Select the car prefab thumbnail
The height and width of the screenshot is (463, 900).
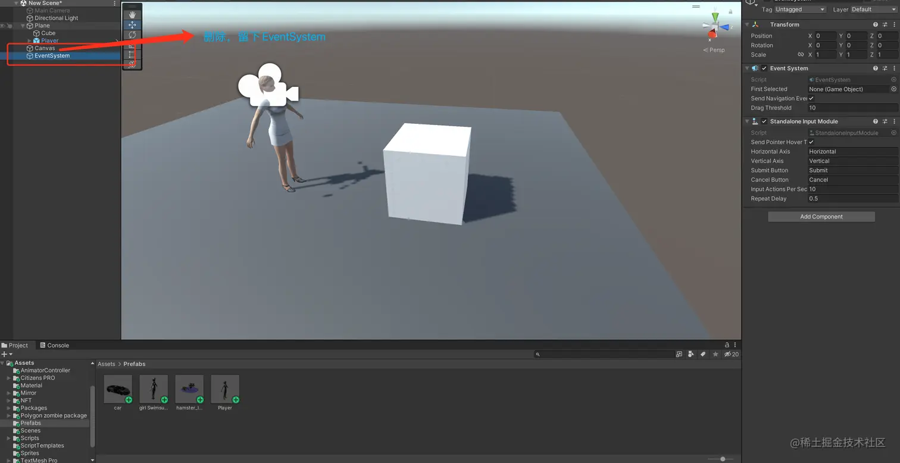[x=118, y=389]
